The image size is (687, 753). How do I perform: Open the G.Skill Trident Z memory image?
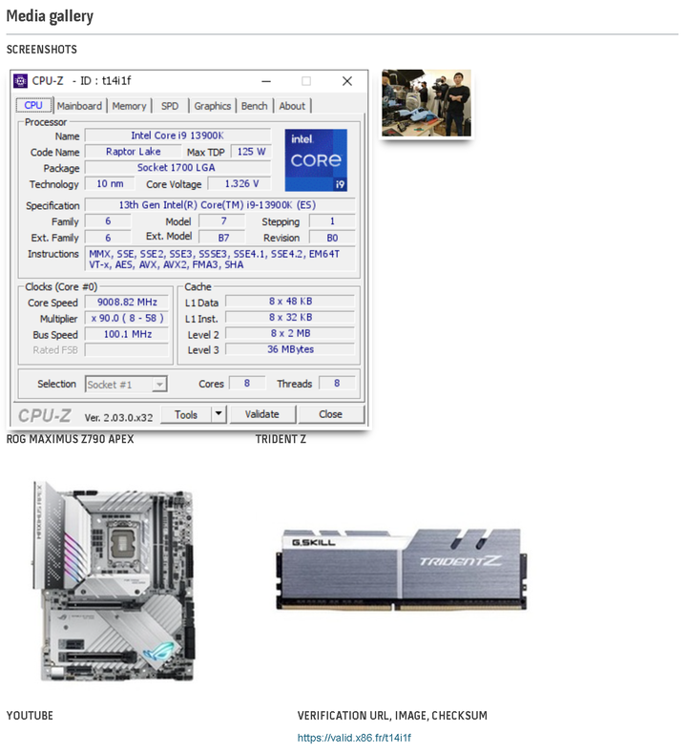402,570
